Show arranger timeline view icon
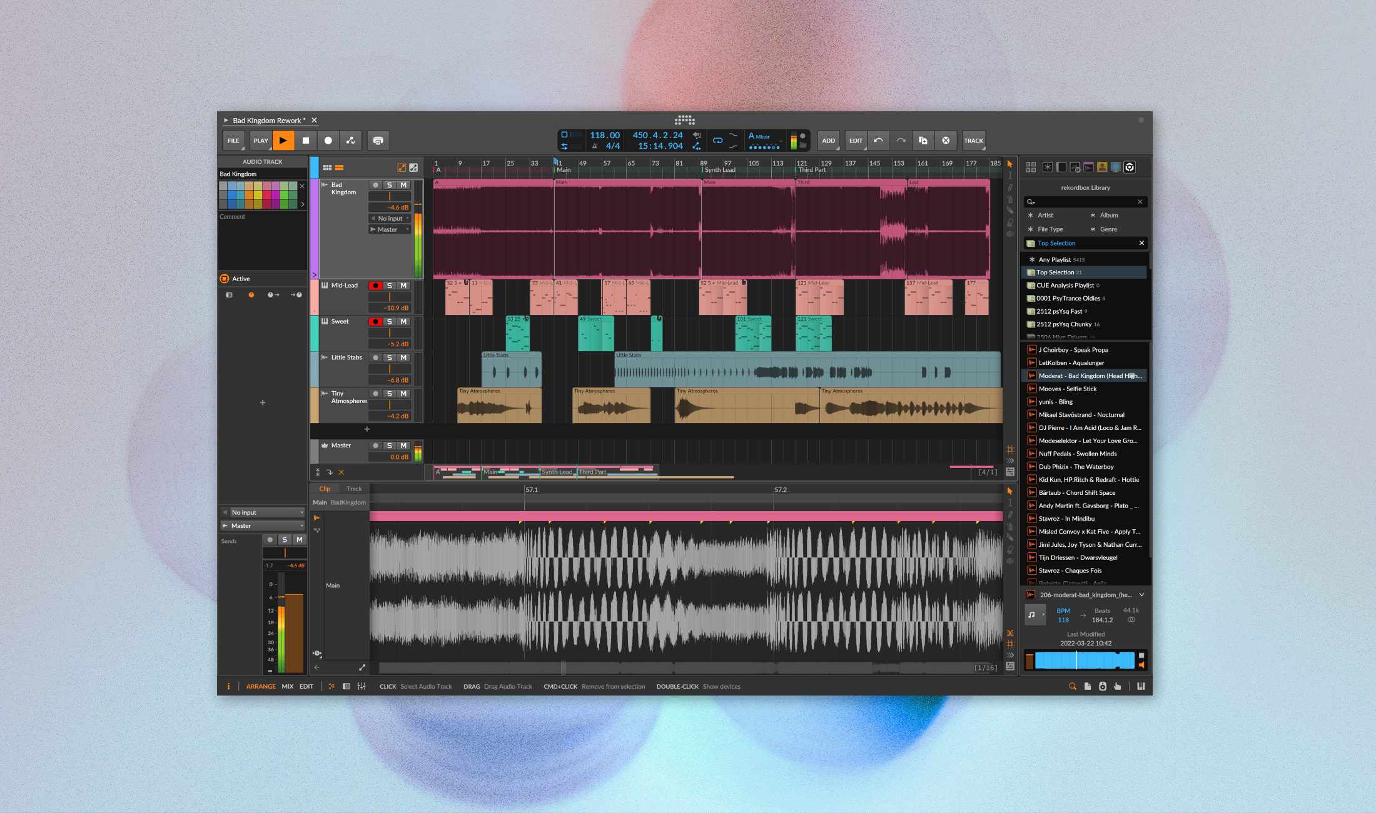Viewport: 1376px width, 813px height. (339, 167)
